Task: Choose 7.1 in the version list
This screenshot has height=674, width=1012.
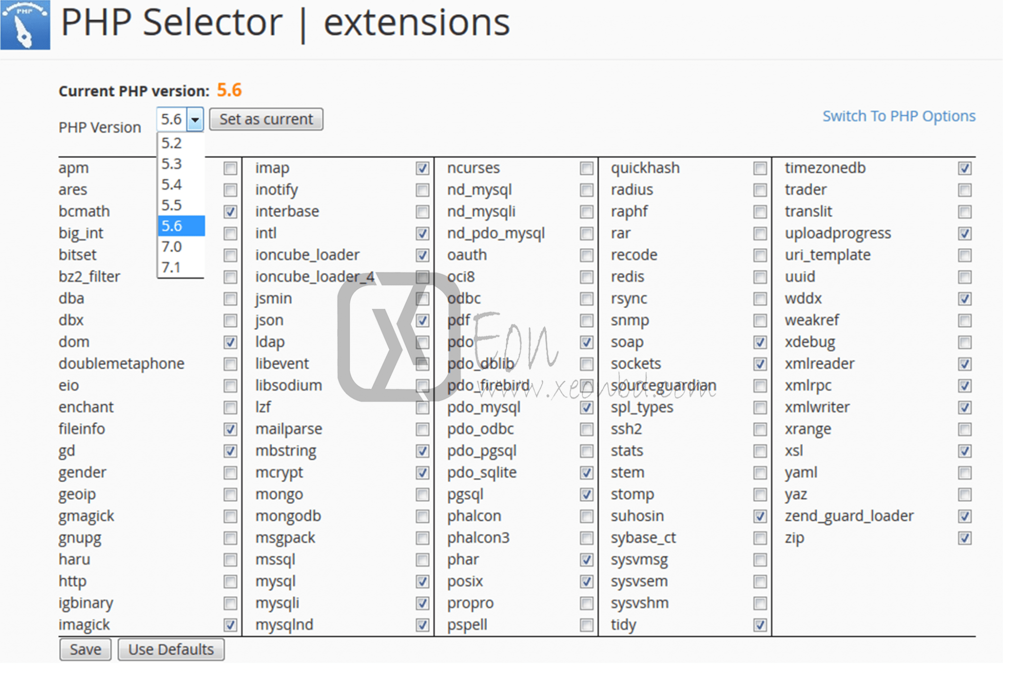Action: 172,267
